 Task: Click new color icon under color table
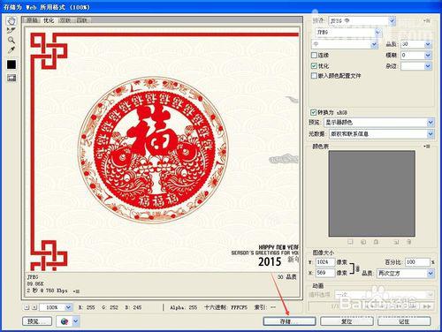[x=396, y=242]
